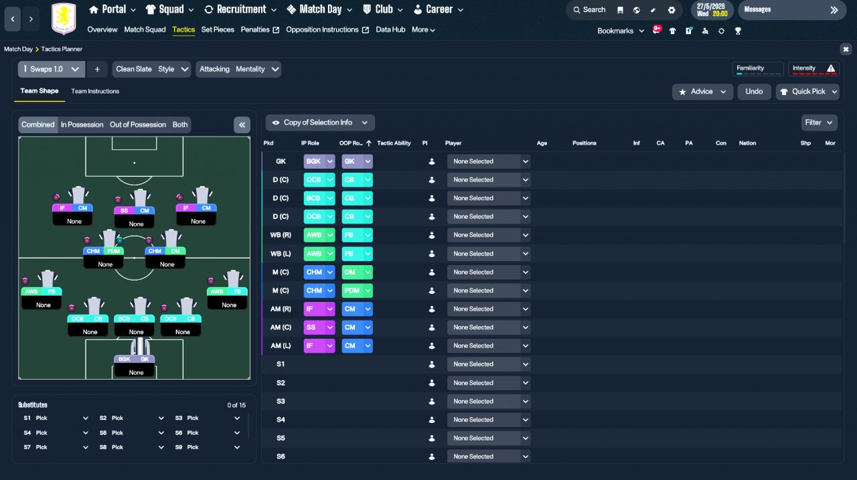Select the CHM/PDM midfielder shirt on pitch
Viewport: 857px width, 480px height.
tap(109, 239)
